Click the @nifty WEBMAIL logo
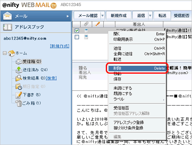Screen dimensions: 192x145 tap(29, 5)
